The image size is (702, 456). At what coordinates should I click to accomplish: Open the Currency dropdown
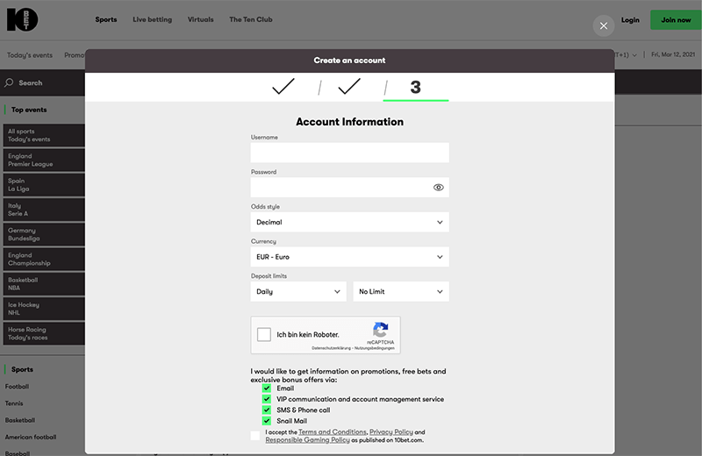point(349,257)
